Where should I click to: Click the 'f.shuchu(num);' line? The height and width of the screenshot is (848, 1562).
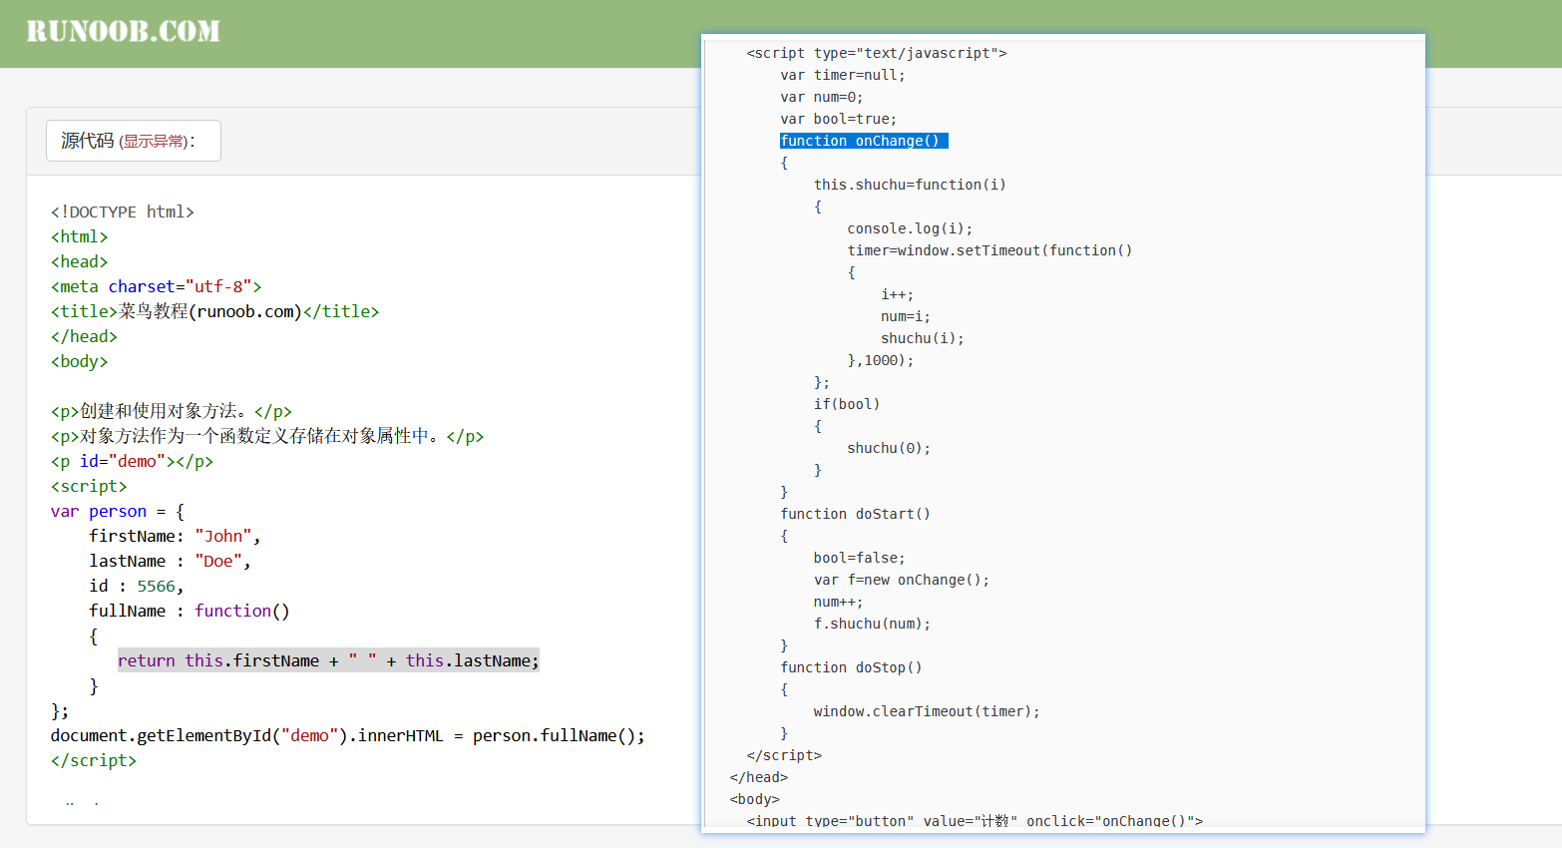tap(872, 624)
